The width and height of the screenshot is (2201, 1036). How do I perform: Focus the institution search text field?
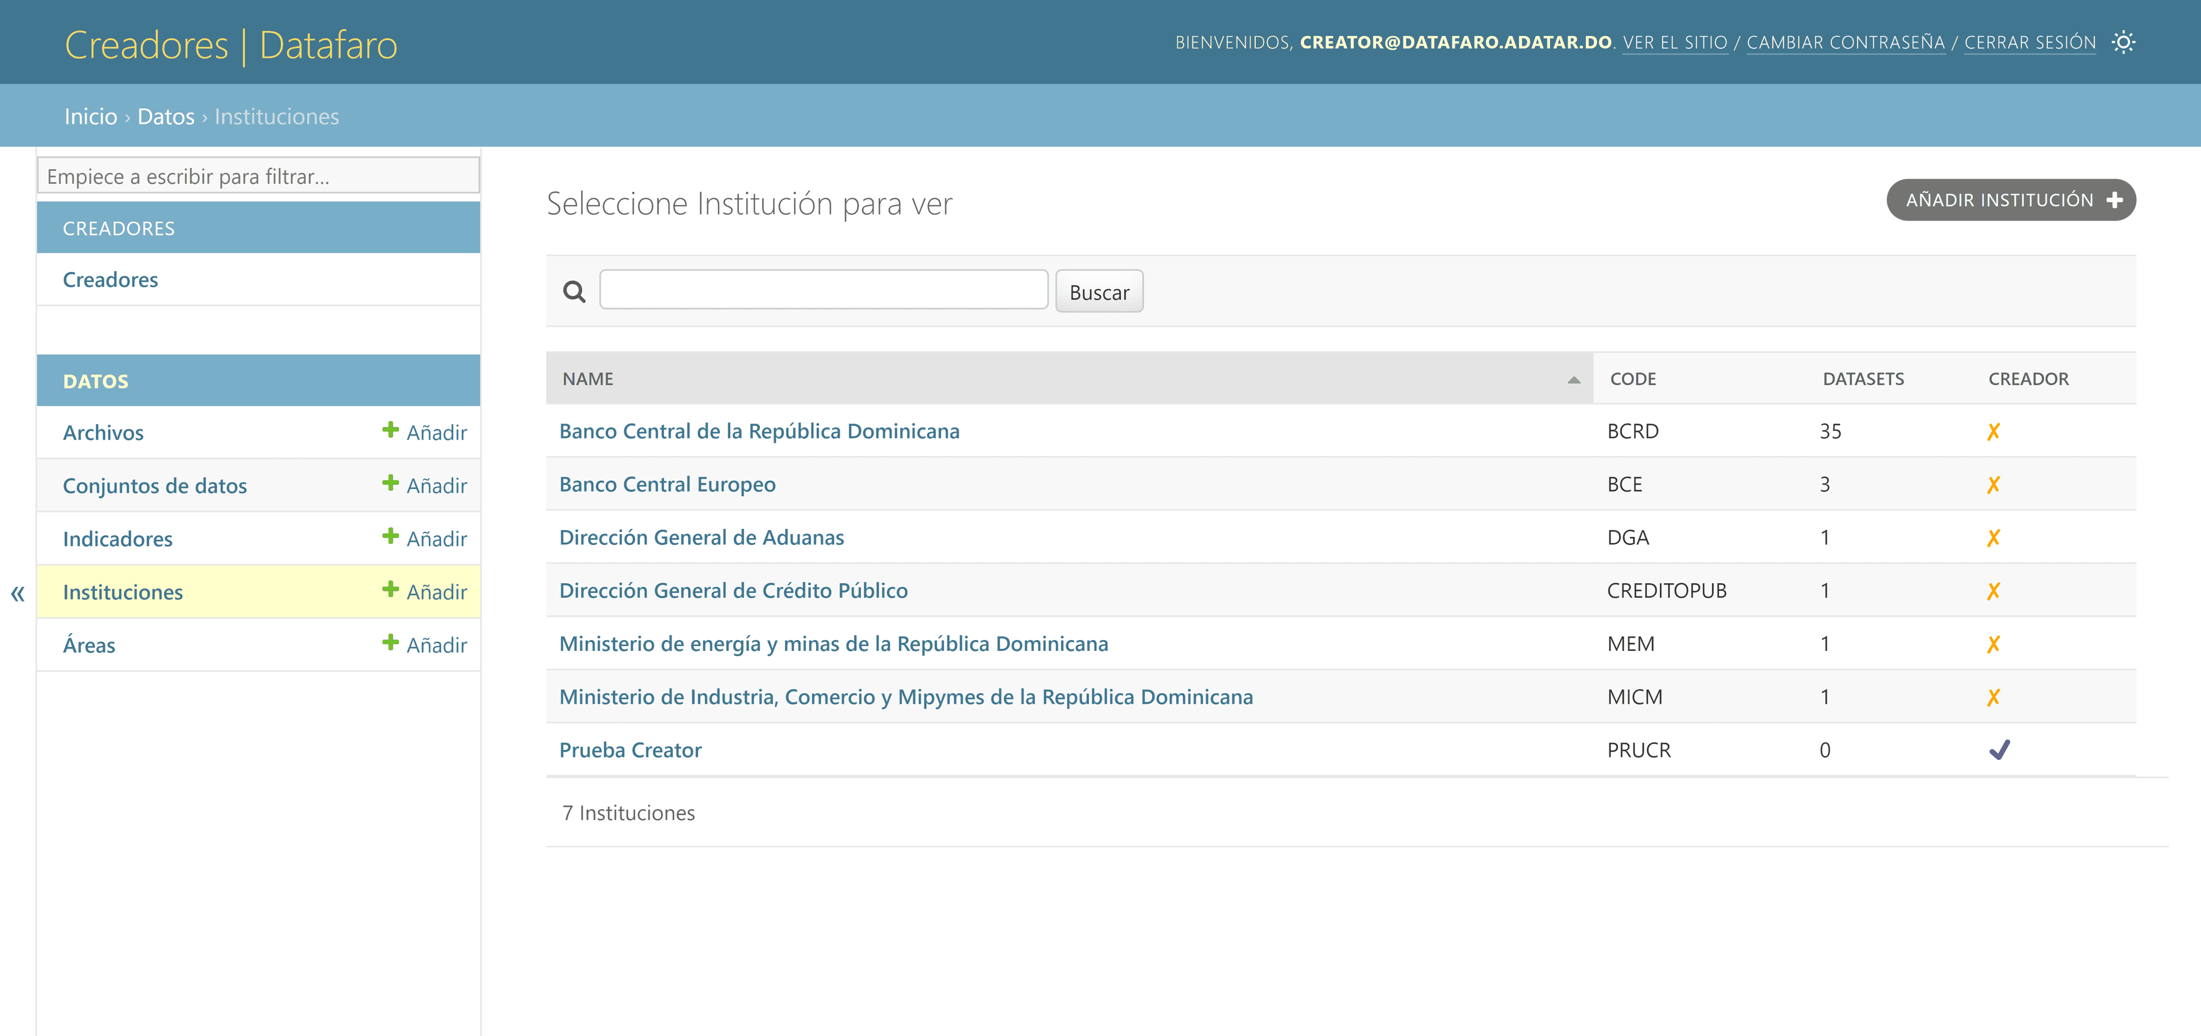click(x=824, y=289)
